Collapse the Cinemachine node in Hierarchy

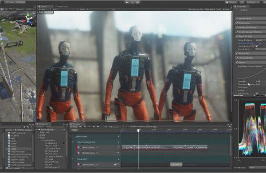coord(41,141)
